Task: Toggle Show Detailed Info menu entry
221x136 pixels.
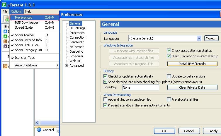Action: [35, 40]
